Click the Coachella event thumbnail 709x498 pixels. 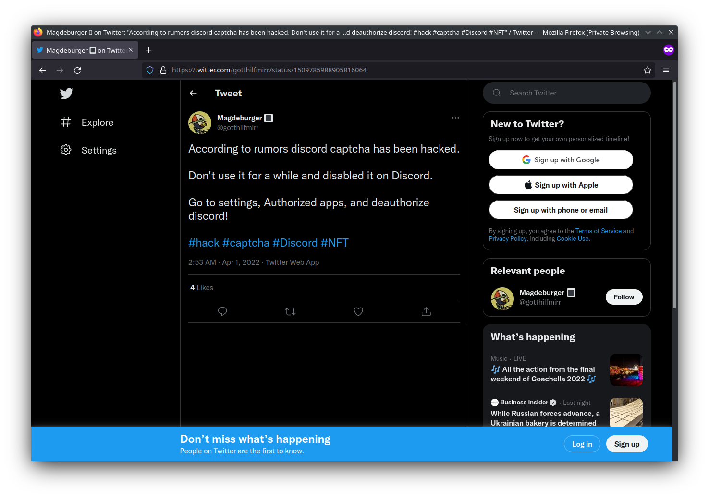pyautogui.click(x=626, y=370)
